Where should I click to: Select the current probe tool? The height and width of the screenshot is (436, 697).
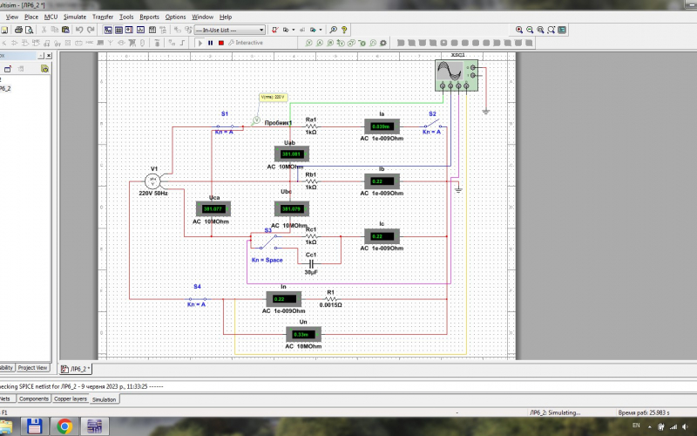click(320, 43)
